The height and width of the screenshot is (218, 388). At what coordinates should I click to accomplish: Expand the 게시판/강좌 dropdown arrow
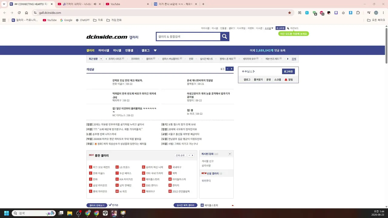(x=230, y=154)
